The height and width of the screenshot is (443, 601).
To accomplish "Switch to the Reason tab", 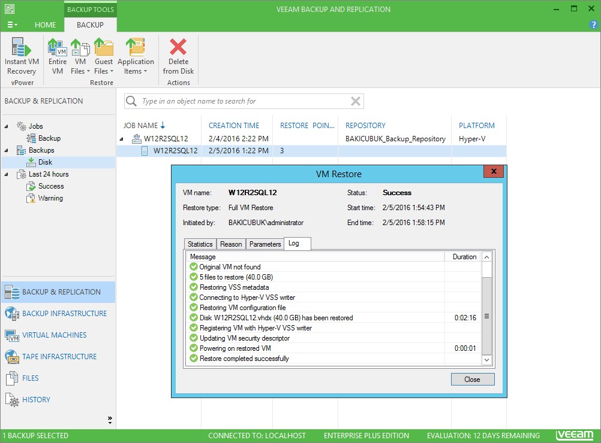I will click(x=231, y=244).
